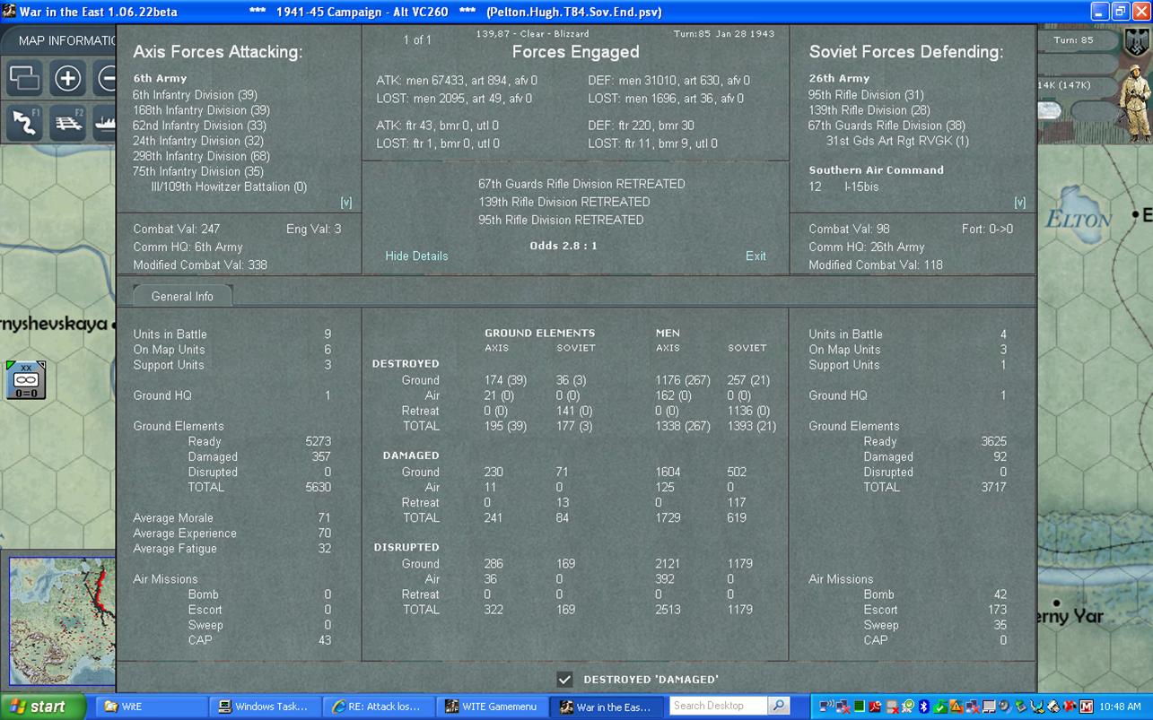1153x720 pixels.
Task: Click Comm HQ: 26th Army text
Action: pos(867,247)
